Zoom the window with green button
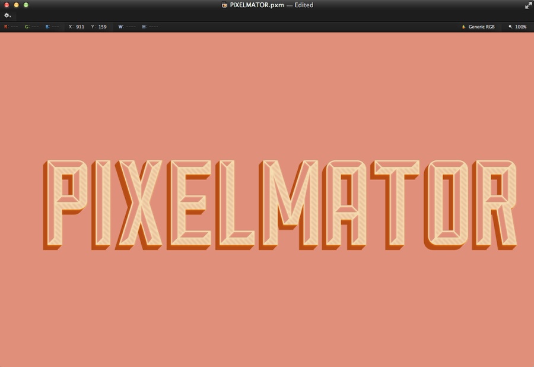 26,5
